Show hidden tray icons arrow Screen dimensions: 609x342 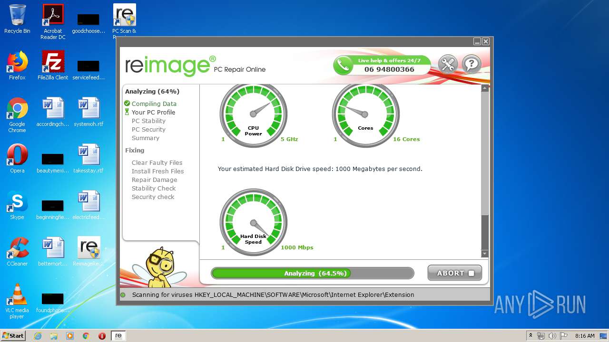click(x=531, y=336)
